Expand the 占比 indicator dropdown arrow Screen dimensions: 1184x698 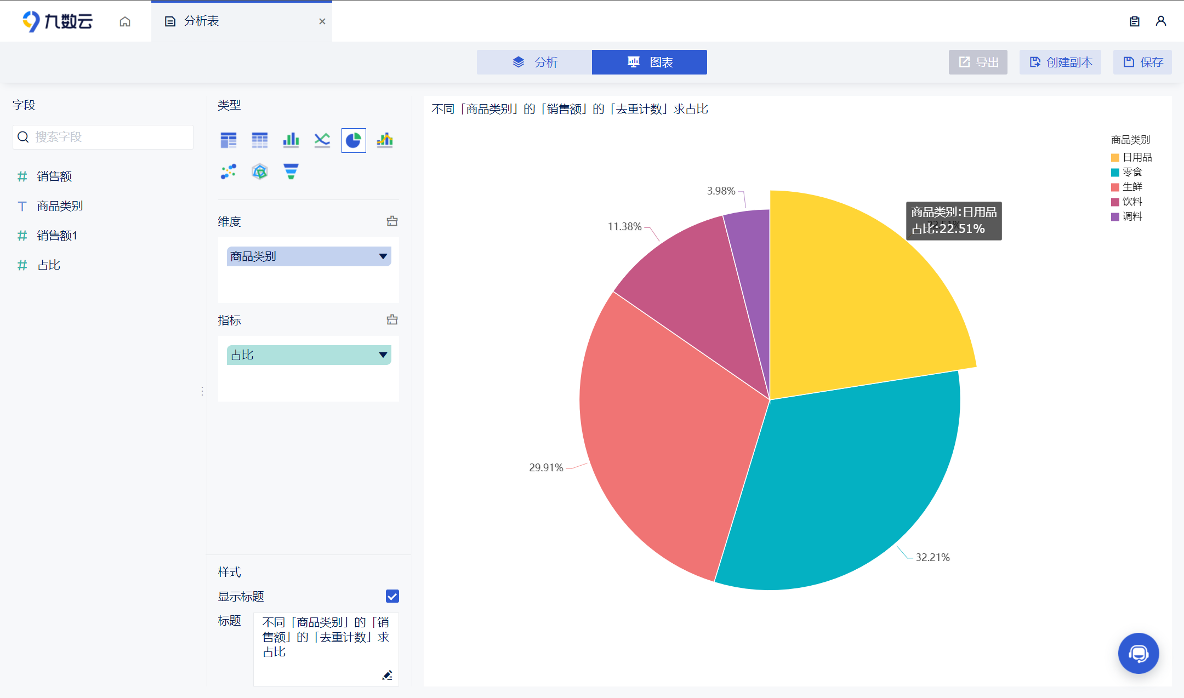[383, 355]
